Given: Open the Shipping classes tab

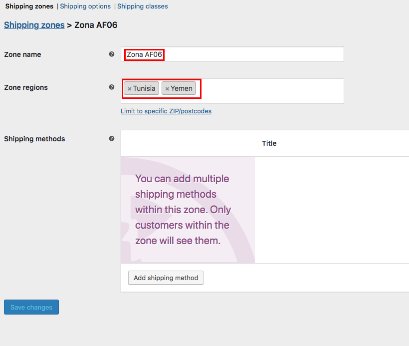Looking at the screenshot, I should click(142, 6).
